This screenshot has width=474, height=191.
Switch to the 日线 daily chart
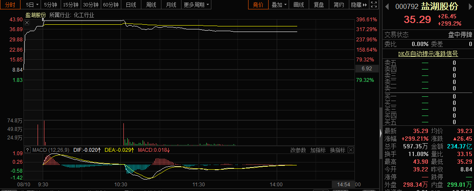(x=131, y=5)
